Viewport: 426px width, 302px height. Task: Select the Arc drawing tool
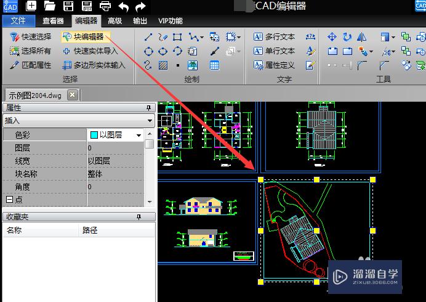pos(177,51)
